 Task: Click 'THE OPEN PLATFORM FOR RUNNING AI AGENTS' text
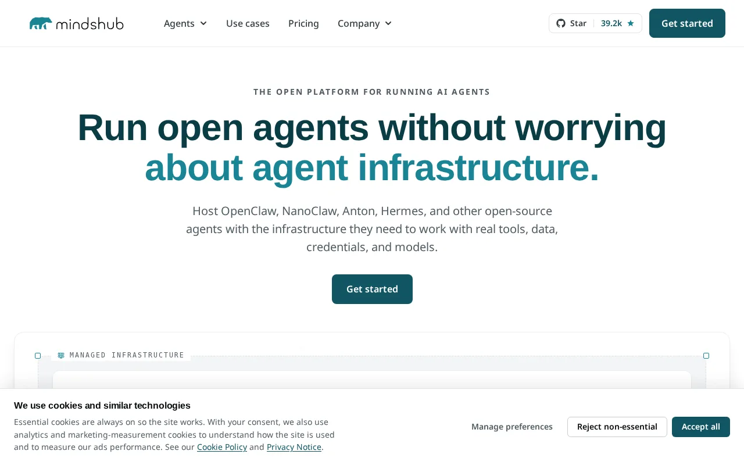click(x=372, y=92)
